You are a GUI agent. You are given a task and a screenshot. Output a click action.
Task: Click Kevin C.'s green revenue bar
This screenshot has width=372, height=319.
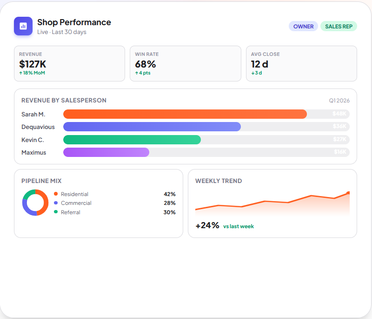pos(132,140)
